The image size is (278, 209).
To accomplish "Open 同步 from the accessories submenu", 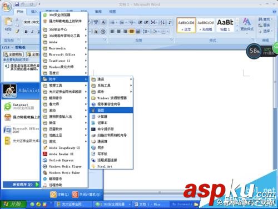I will tap(111, 148).
